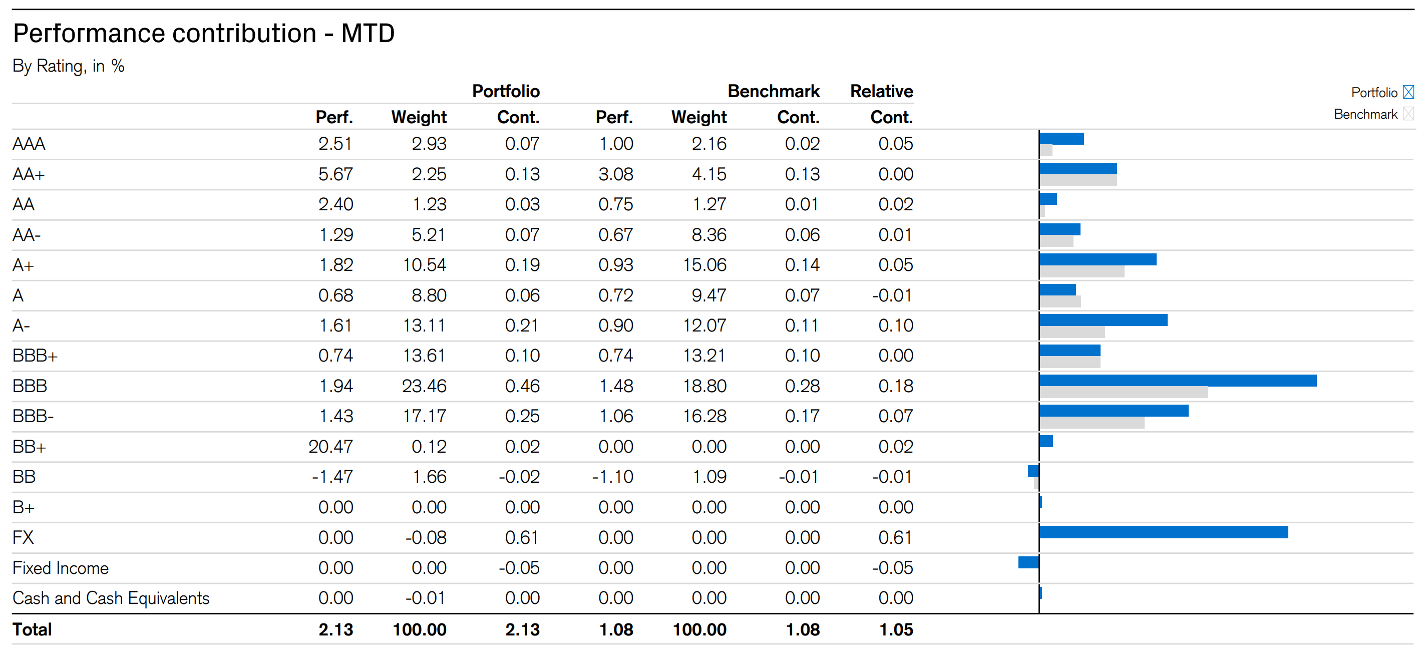Toggle the Portfolio legend checkbox
This screenshot has height=657, width=1428.
pos(1408,92)
